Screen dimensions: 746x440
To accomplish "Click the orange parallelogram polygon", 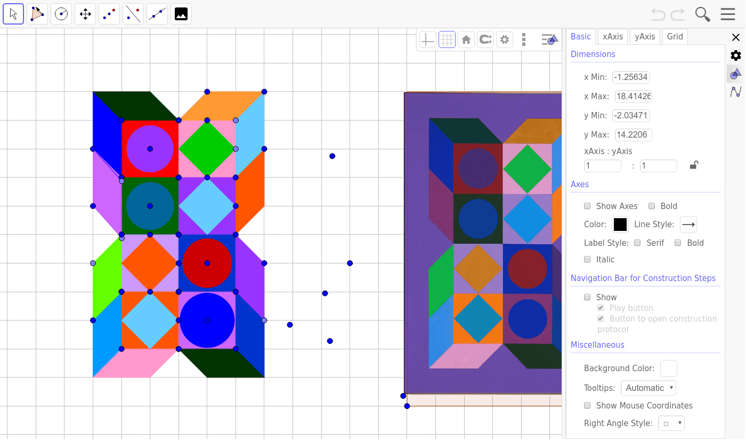I will [x=222, y=106].
